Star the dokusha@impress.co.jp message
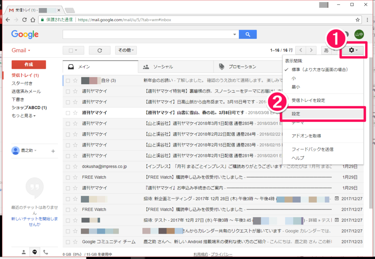This screenshot has height=259, width=375. click(x=75, y=167)
